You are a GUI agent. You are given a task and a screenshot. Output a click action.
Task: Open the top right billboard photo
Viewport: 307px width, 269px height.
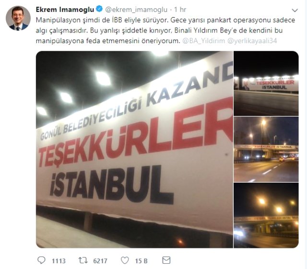[x=266, y=83]
